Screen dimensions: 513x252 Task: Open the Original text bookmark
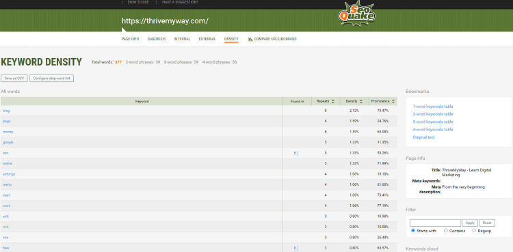coord(423,137)
